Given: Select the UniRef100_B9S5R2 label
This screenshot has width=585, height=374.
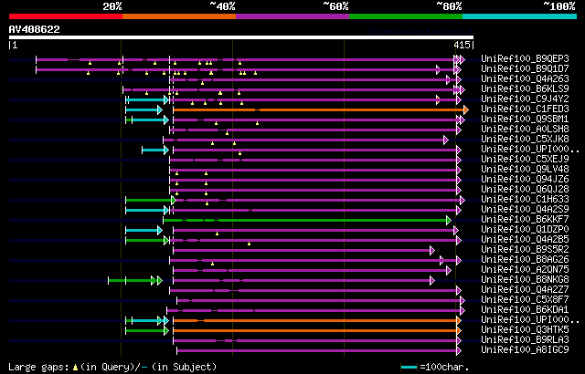Looking at the screenshot, I should click(525, 250).
